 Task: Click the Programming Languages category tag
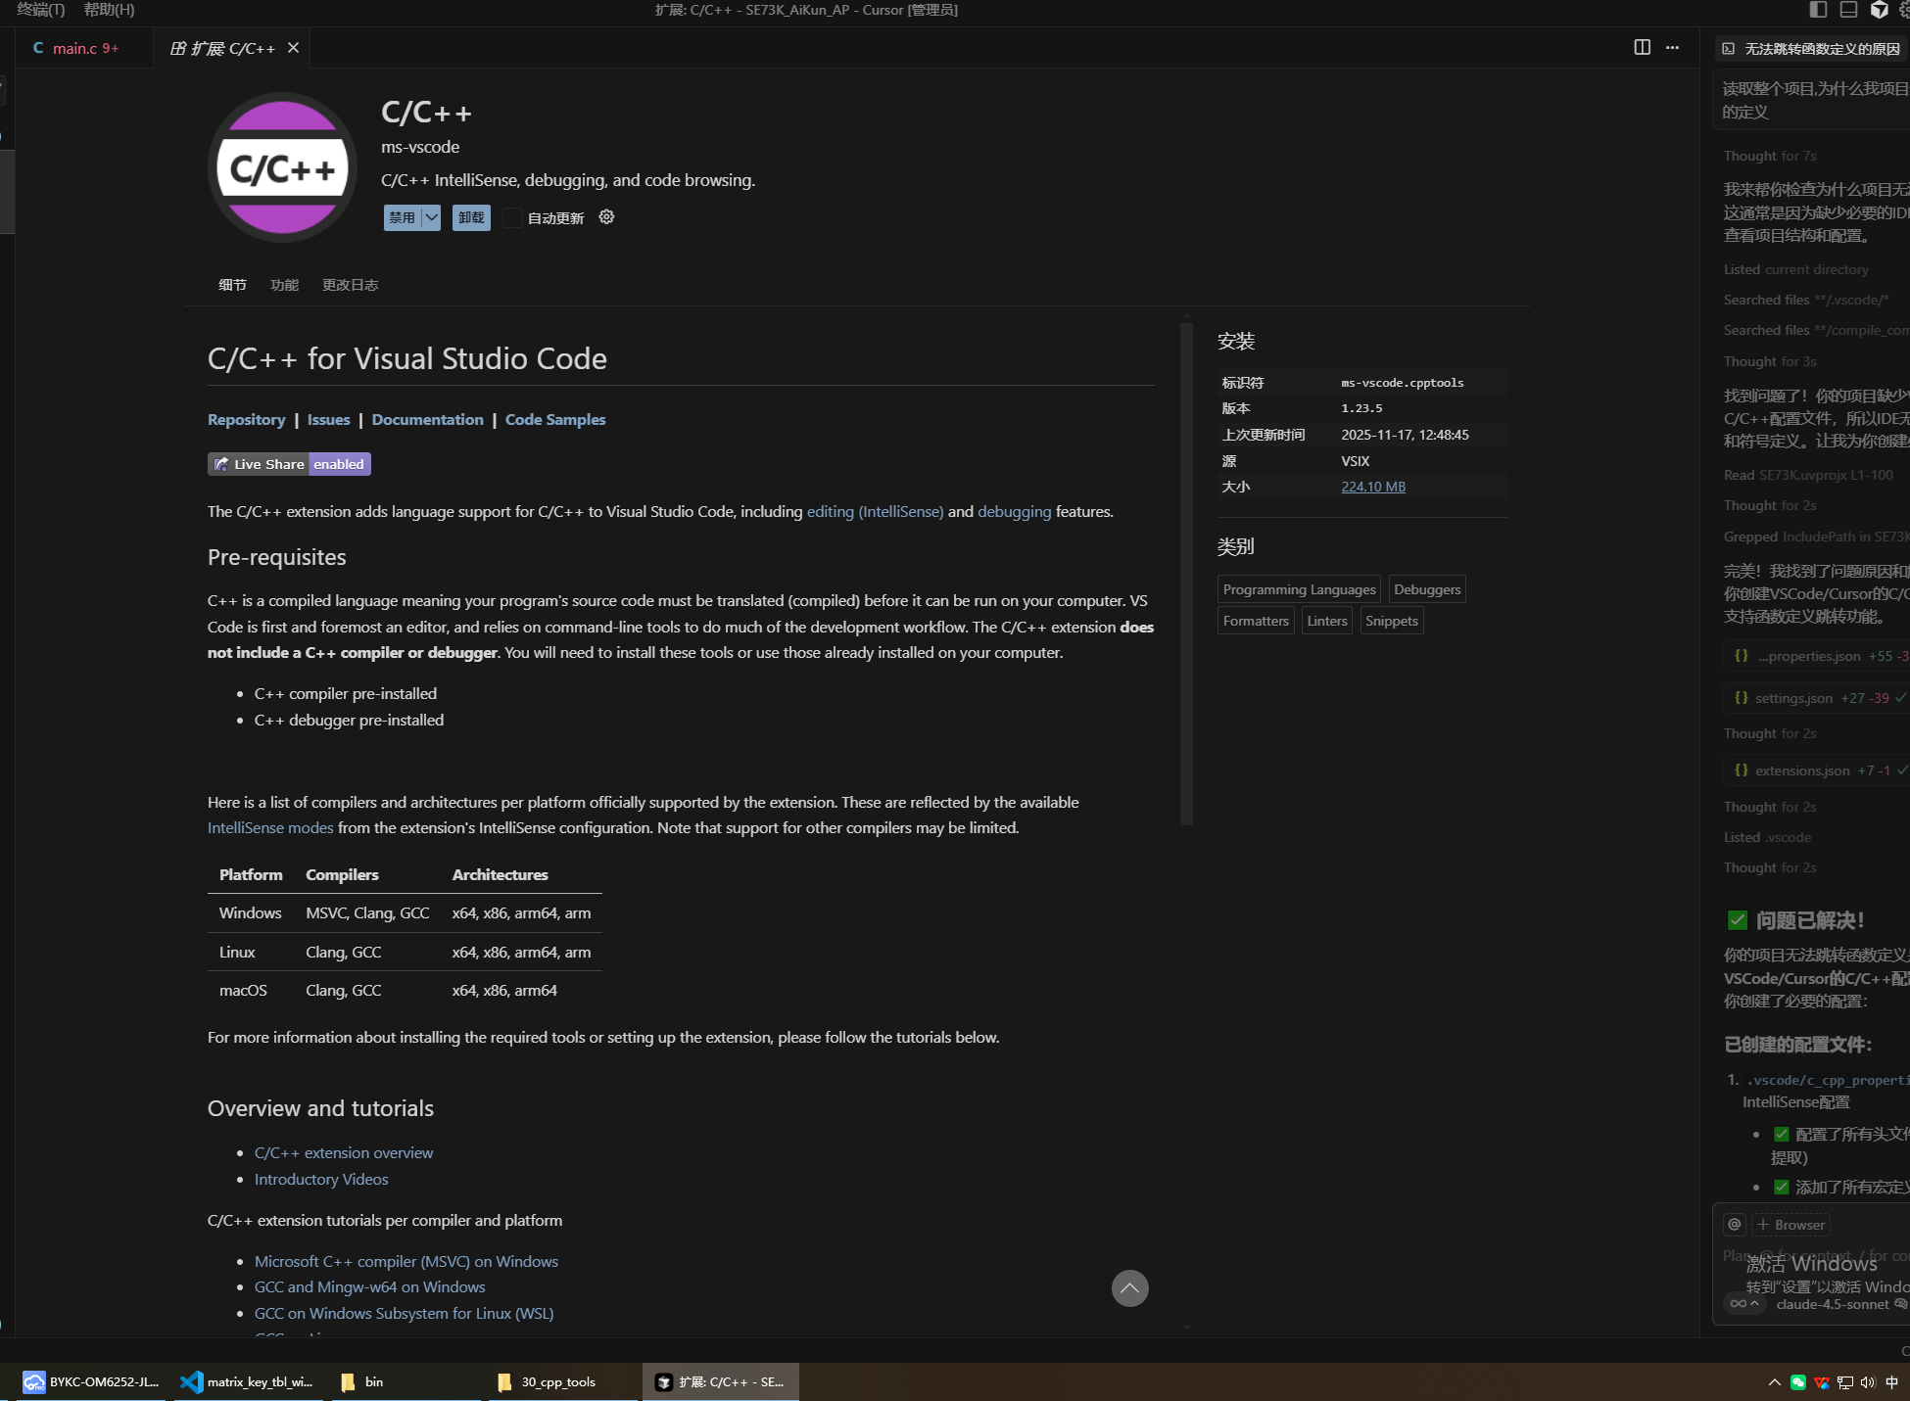tap(1299, 589)
